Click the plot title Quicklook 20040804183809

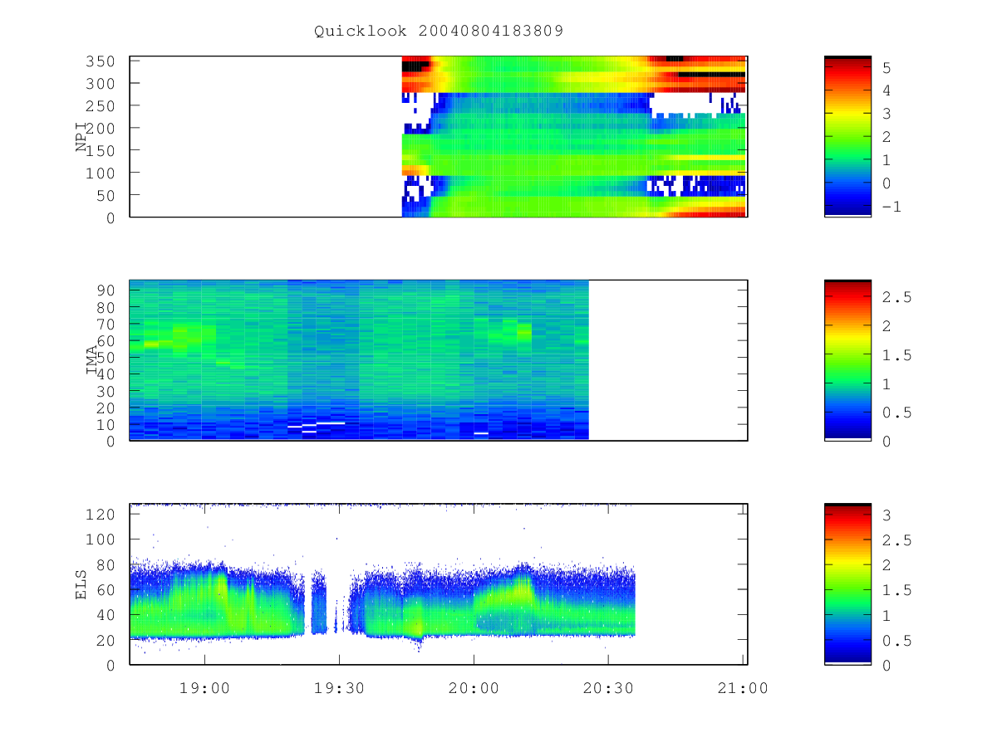439,32
